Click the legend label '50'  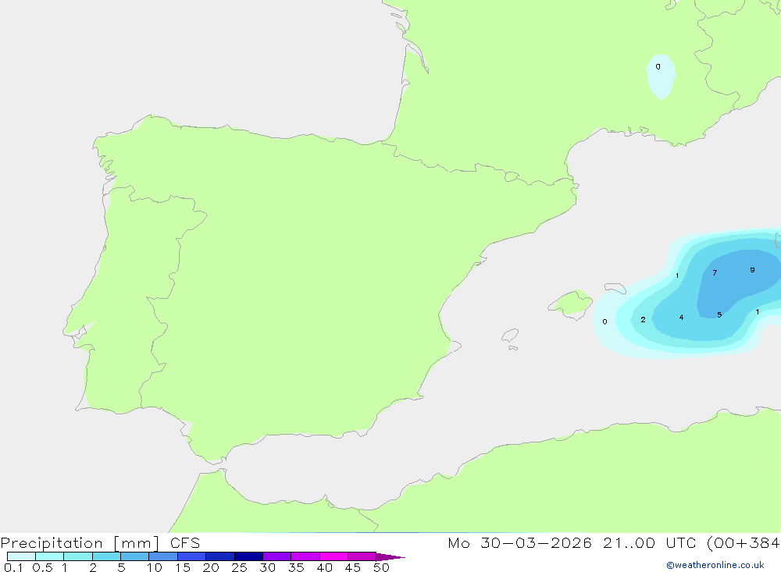[x=381, y=567]
